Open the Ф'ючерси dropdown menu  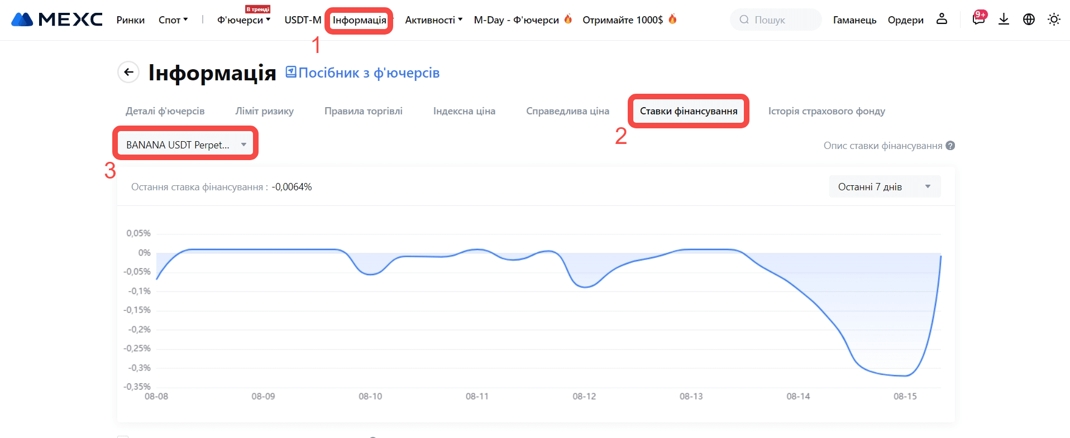(243, 20)
